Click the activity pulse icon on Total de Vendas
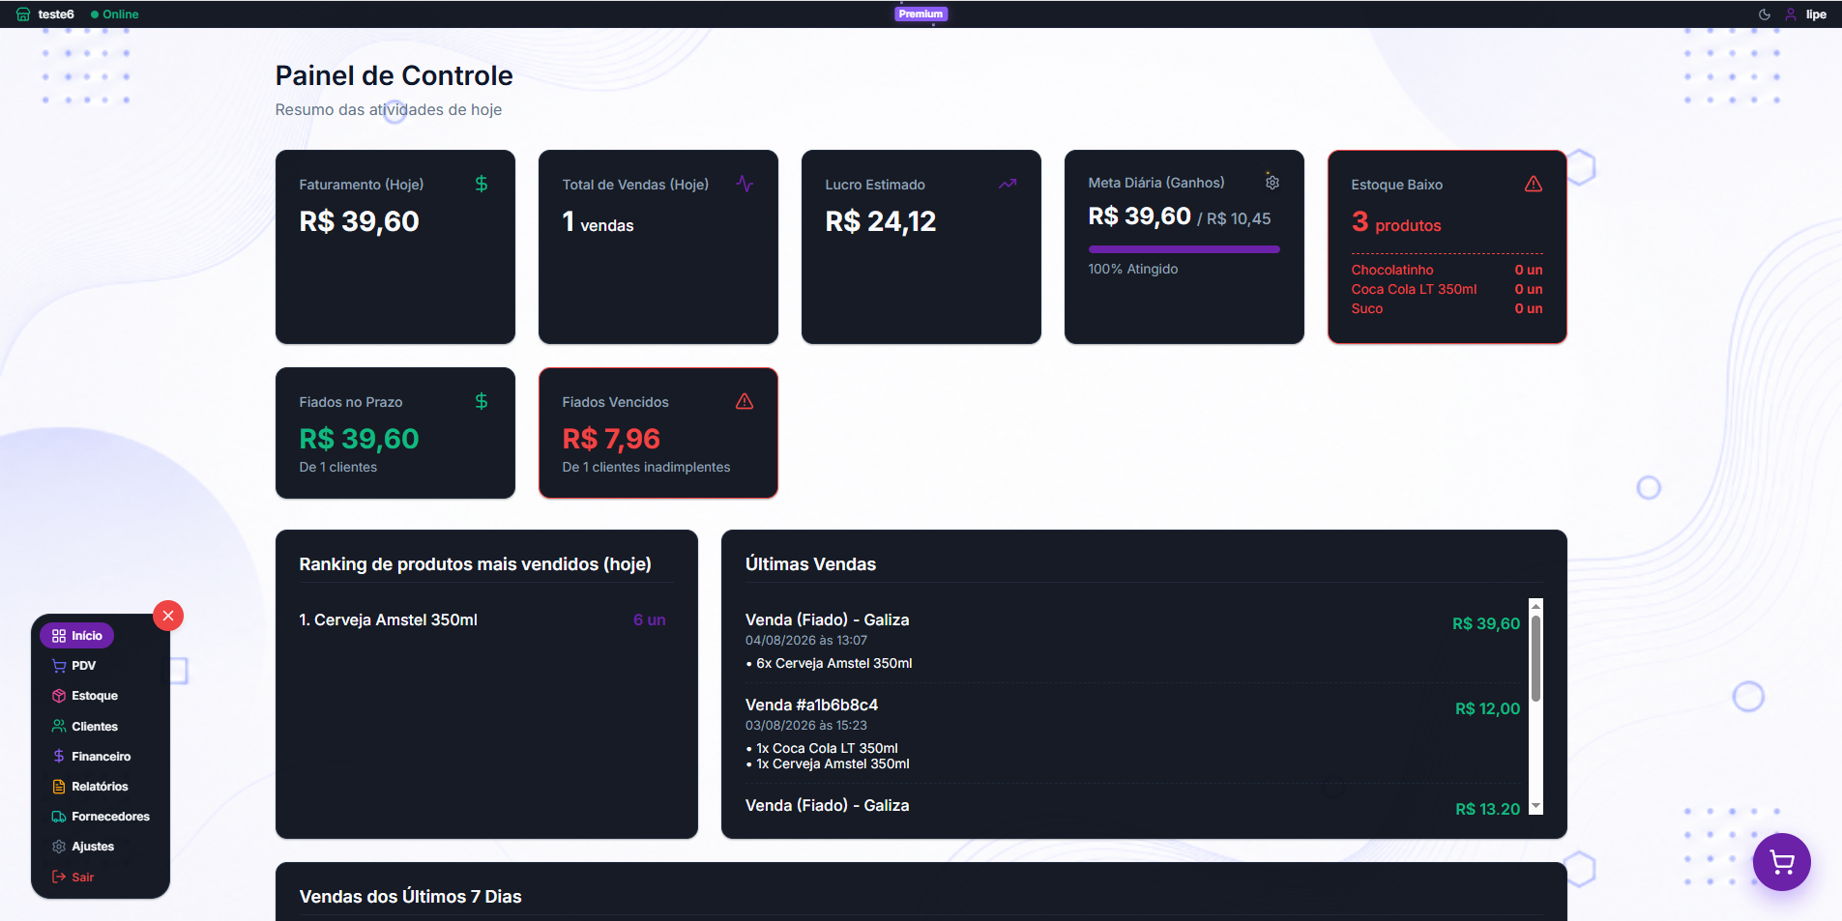The height and width of the screenshot is (921, 1842). pyautogui.click(x=745, y=184)
